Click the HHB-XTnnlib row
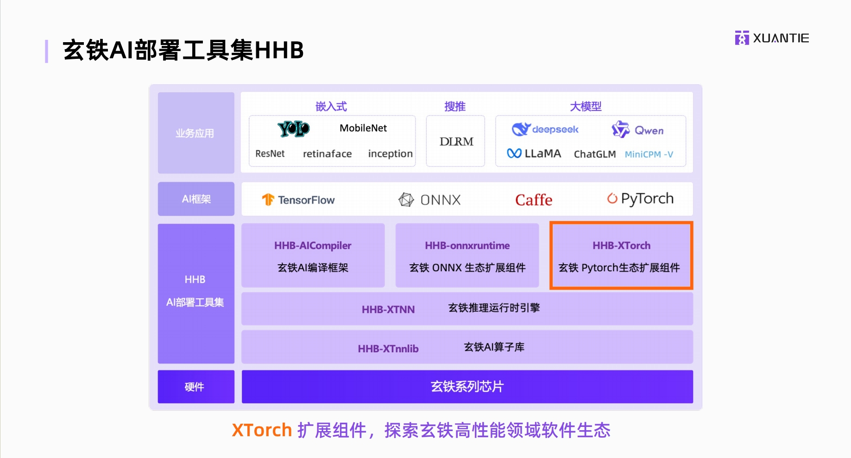The height and width of the screenshot is (458, 851). tap(467, 347)
